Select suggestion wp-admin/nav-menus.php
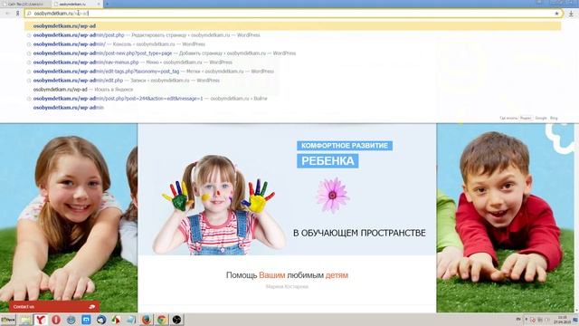 pos(292,62)
